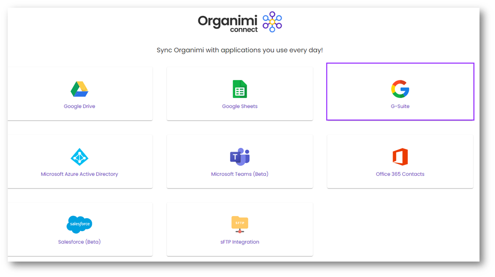
Task: Click the G-Suite label link
Action: pos(400,106)
